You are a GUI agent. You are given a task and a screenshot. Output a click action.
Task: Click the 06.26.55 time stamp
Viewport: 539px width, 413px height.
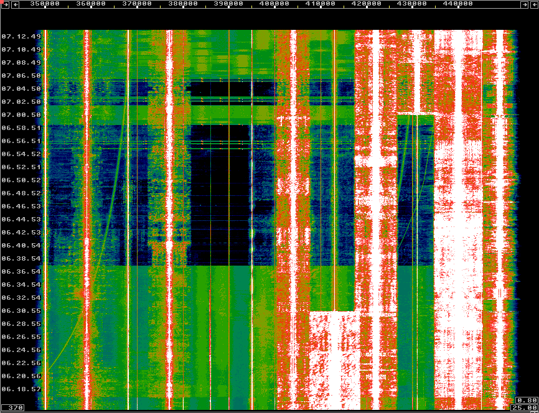21,336
